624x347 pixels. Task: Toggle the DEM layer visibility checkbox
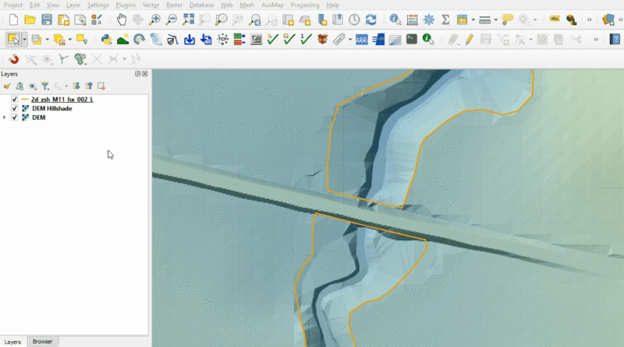click(x=15, y=117)
